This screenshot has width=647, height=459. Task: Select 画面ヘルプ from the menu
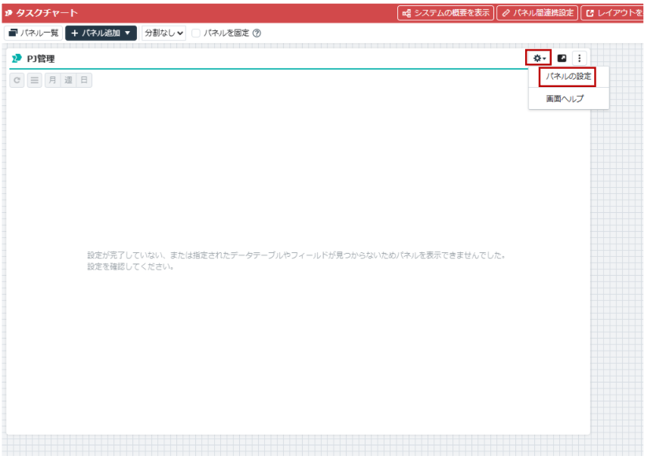565,98
